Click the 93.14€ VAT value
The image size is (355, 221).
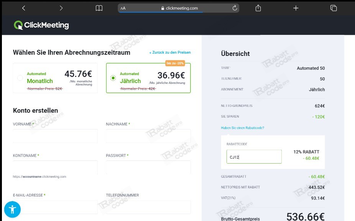[x=318, y=198]
